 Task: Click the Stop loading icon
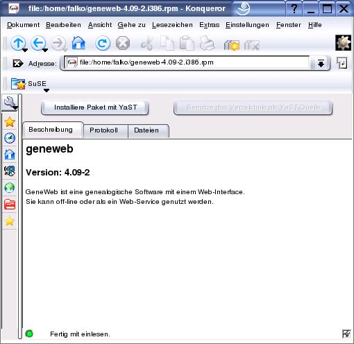[x=123, y=43]
